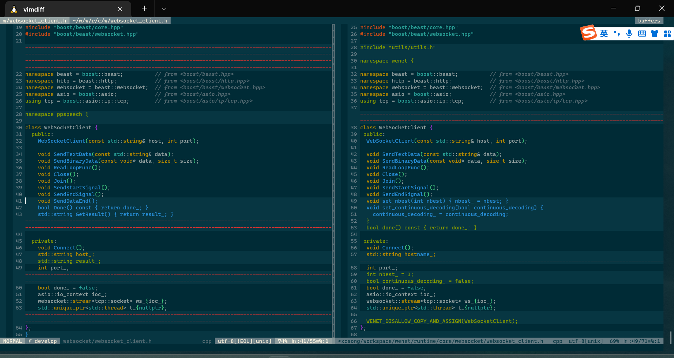Screen dimensions: 674x358
Task: Toggle the punctuation mode in the IME bar
Action: point(617,34)
